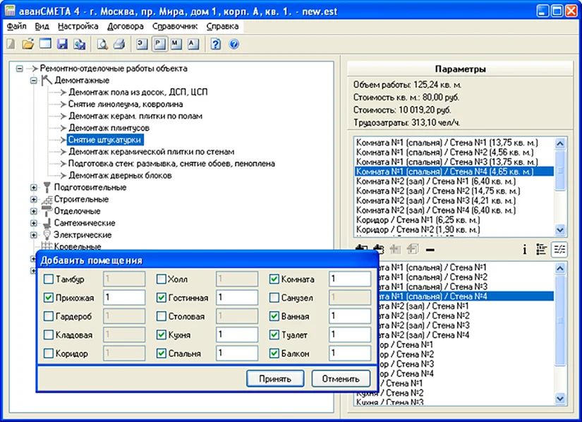Click the grayed cube icon in the Параметры panel

(413, 249)
